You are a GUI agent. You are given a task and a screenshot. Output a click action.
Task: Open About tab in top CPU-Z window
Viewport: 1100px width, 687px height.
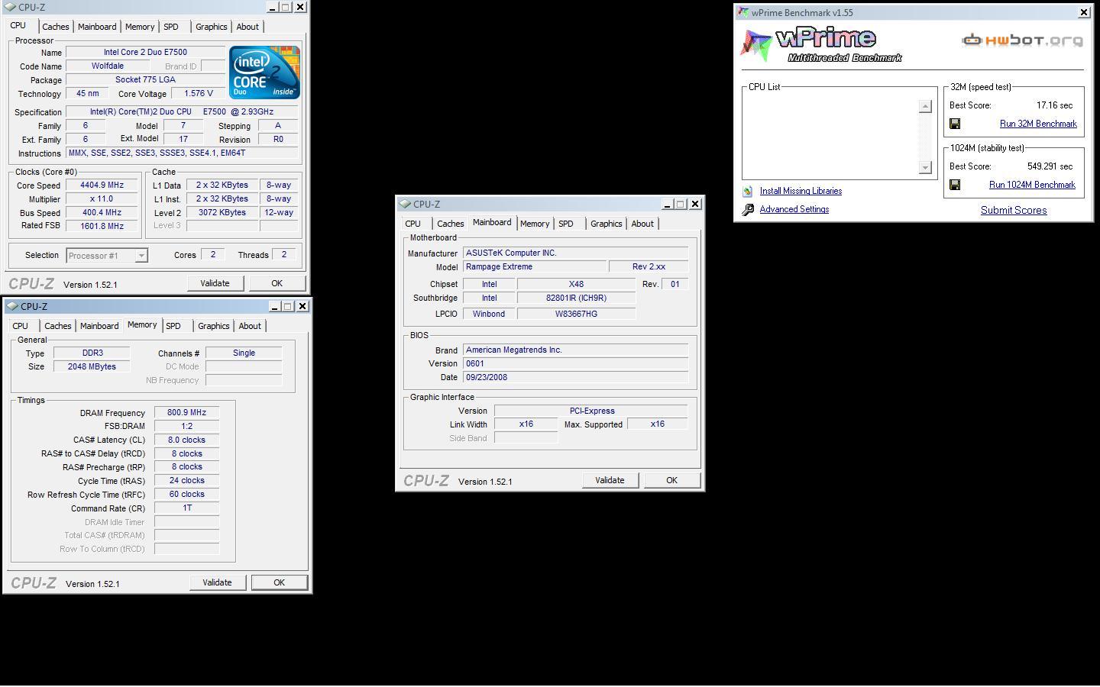click(247, 27)
